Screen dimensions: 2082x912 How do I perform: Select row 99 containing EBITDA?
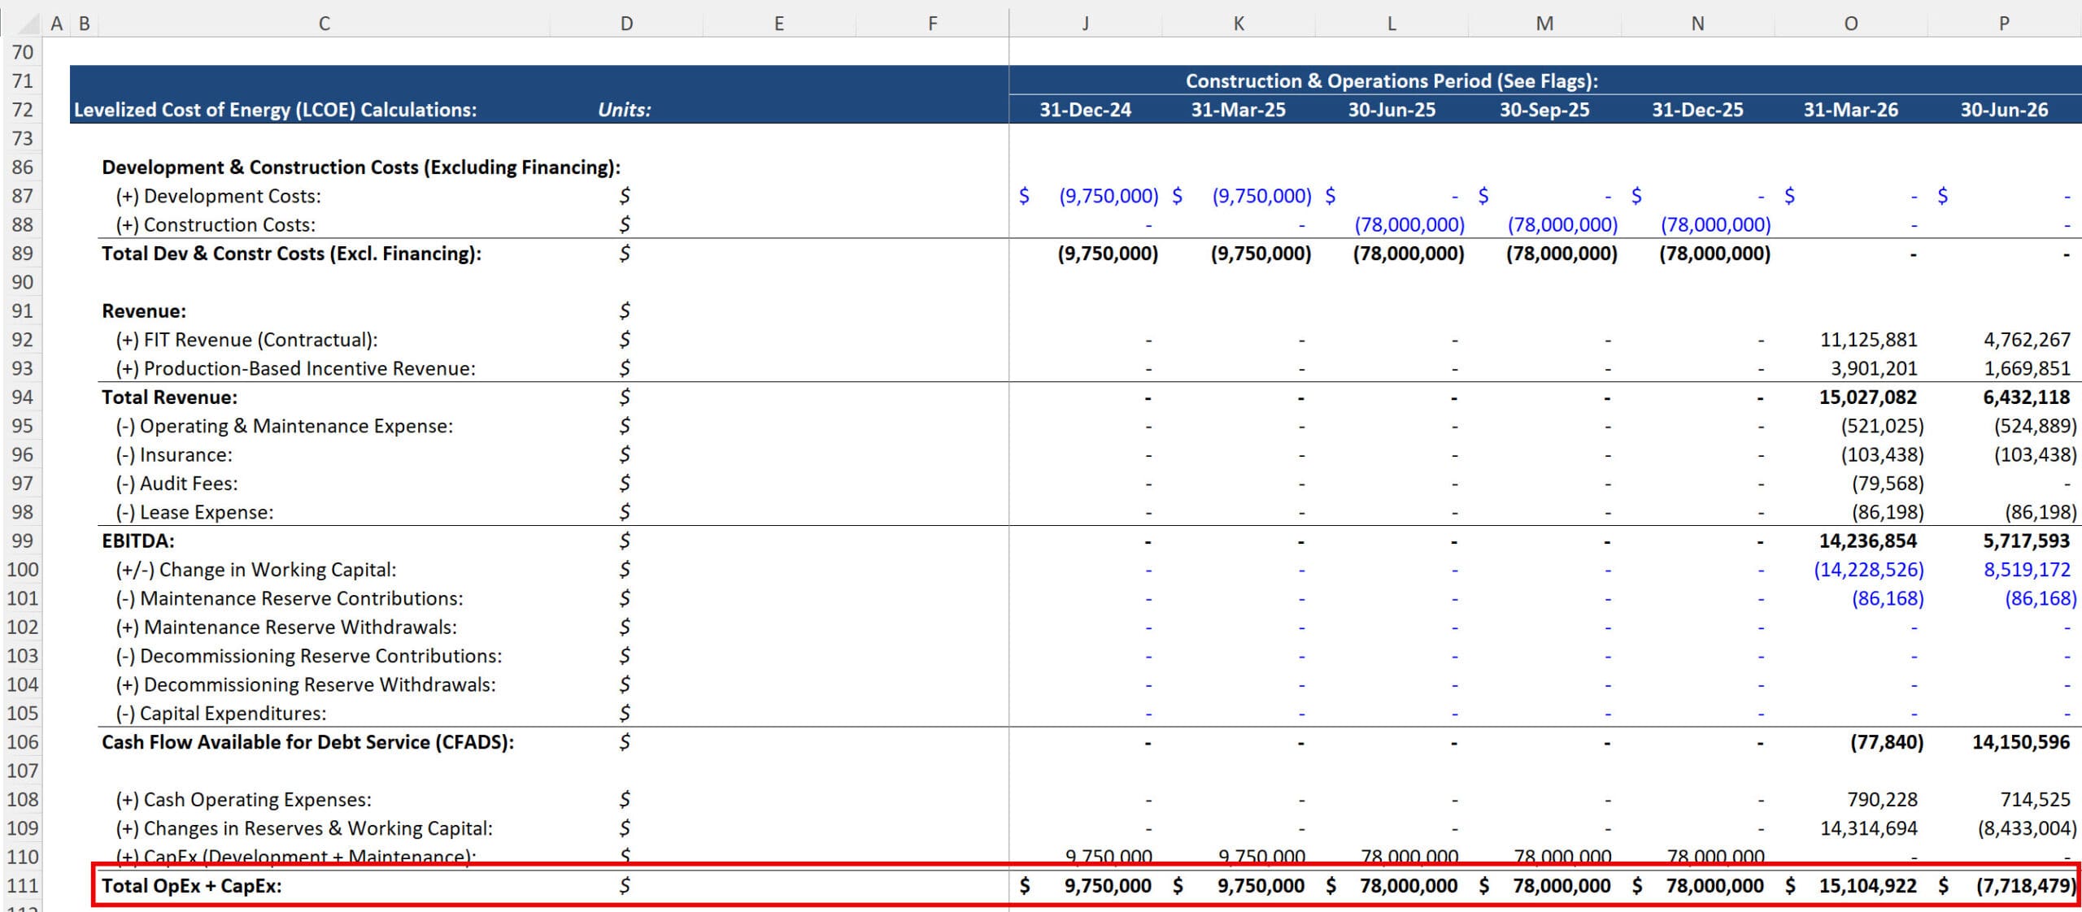click(24, 541)
